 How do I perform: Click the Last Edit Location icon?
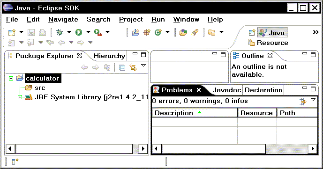[x=50, y=43]
